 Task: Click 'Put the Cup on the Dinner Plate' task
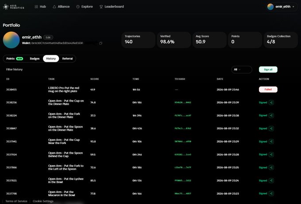[66, 102]
